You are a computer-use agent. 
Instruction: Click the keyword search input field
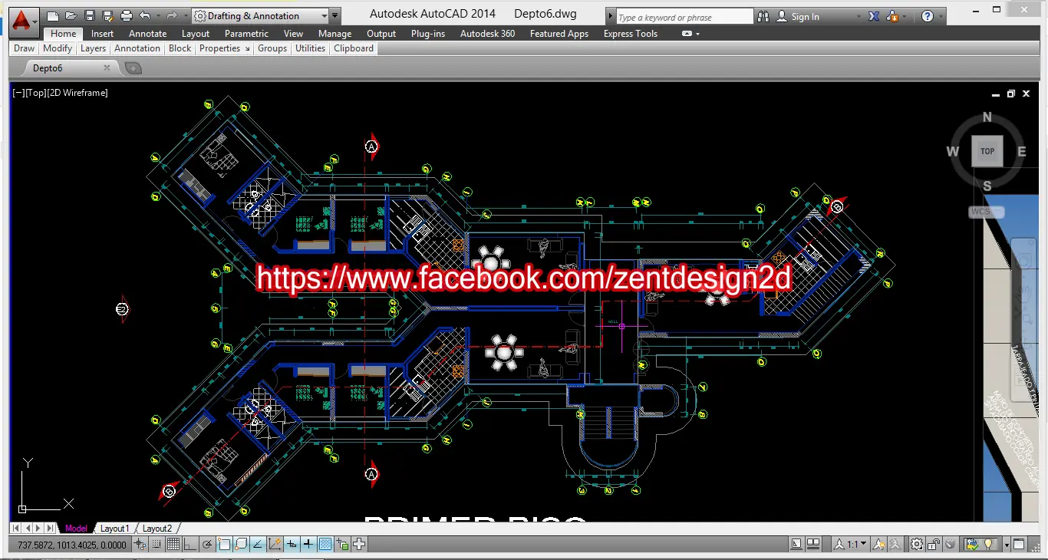(685, 17)
